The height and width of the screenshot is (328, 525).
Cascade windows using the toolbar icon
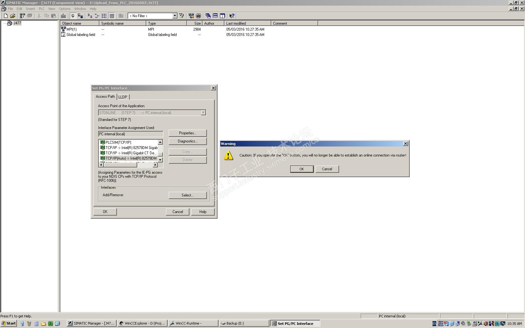(x=208, y=16)
